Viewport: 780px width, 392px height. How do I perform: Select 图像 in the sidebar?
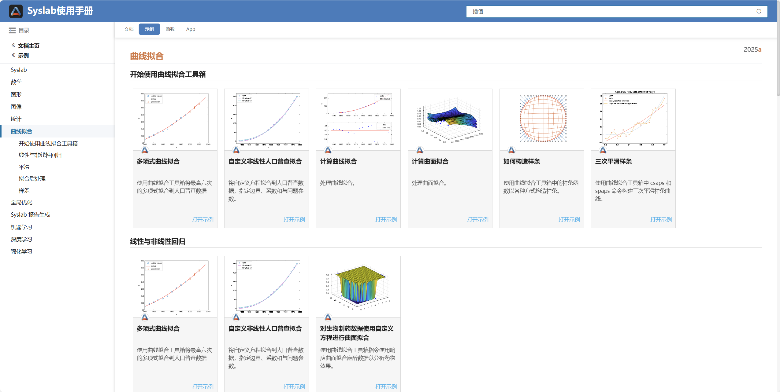[16, 107]
